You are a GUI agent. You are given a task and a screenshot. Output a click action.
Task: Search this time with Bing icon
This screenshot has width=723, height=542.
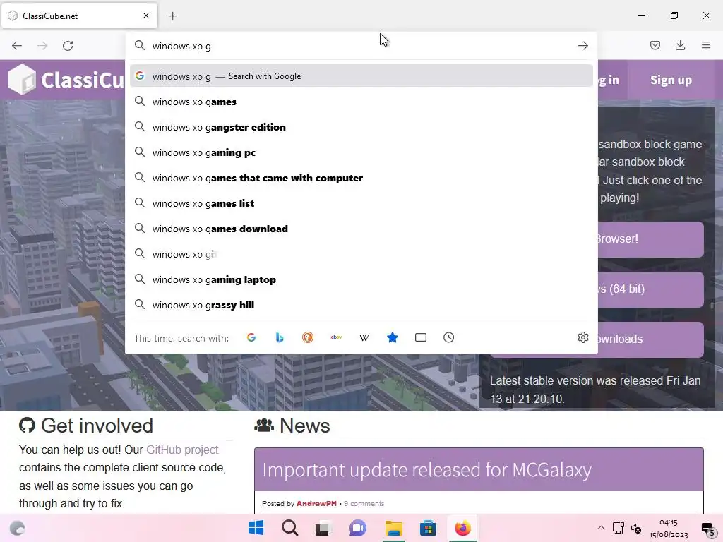coord(280,338)
